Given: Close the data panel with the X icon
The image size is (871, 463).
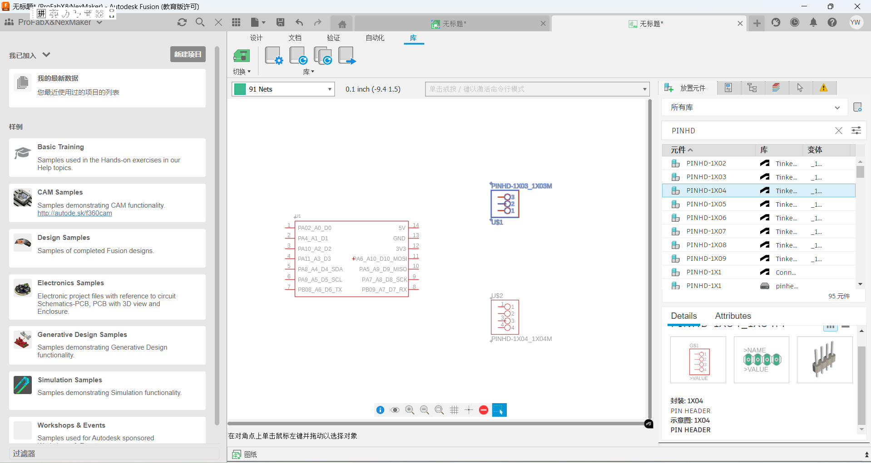Looking at the screenshot, I should (218, 22).
